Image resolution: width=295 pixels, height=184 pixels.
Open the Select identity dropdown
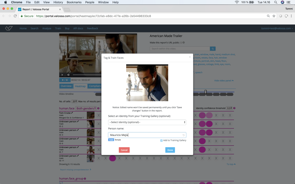click(x=147, y=122)
